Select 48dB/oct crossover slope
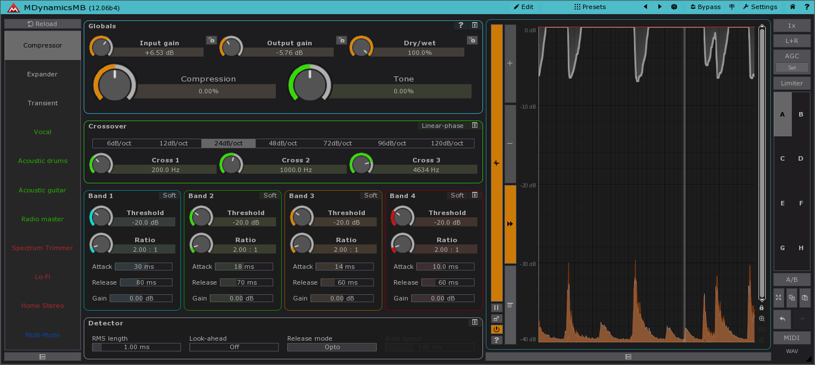Image resolution: width=815 pixels, height=365 pixels. (x=283, y=143)
